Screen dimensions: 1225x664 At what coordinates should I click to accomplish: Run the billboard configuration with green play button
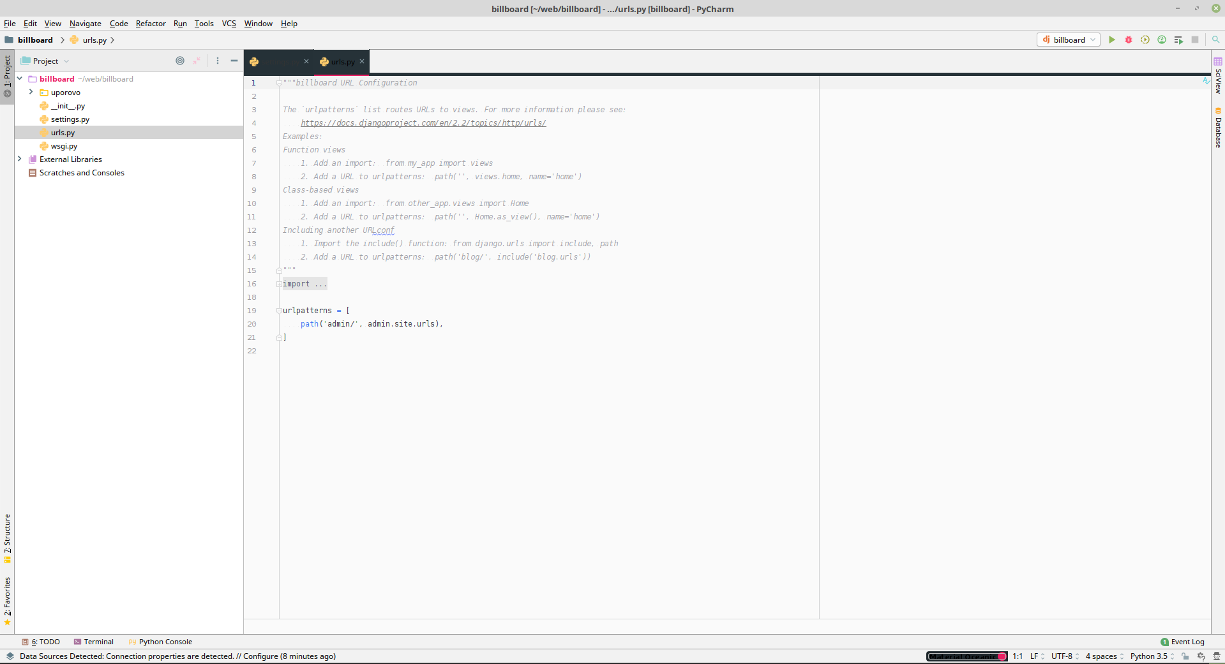(x=1112, y=40)
